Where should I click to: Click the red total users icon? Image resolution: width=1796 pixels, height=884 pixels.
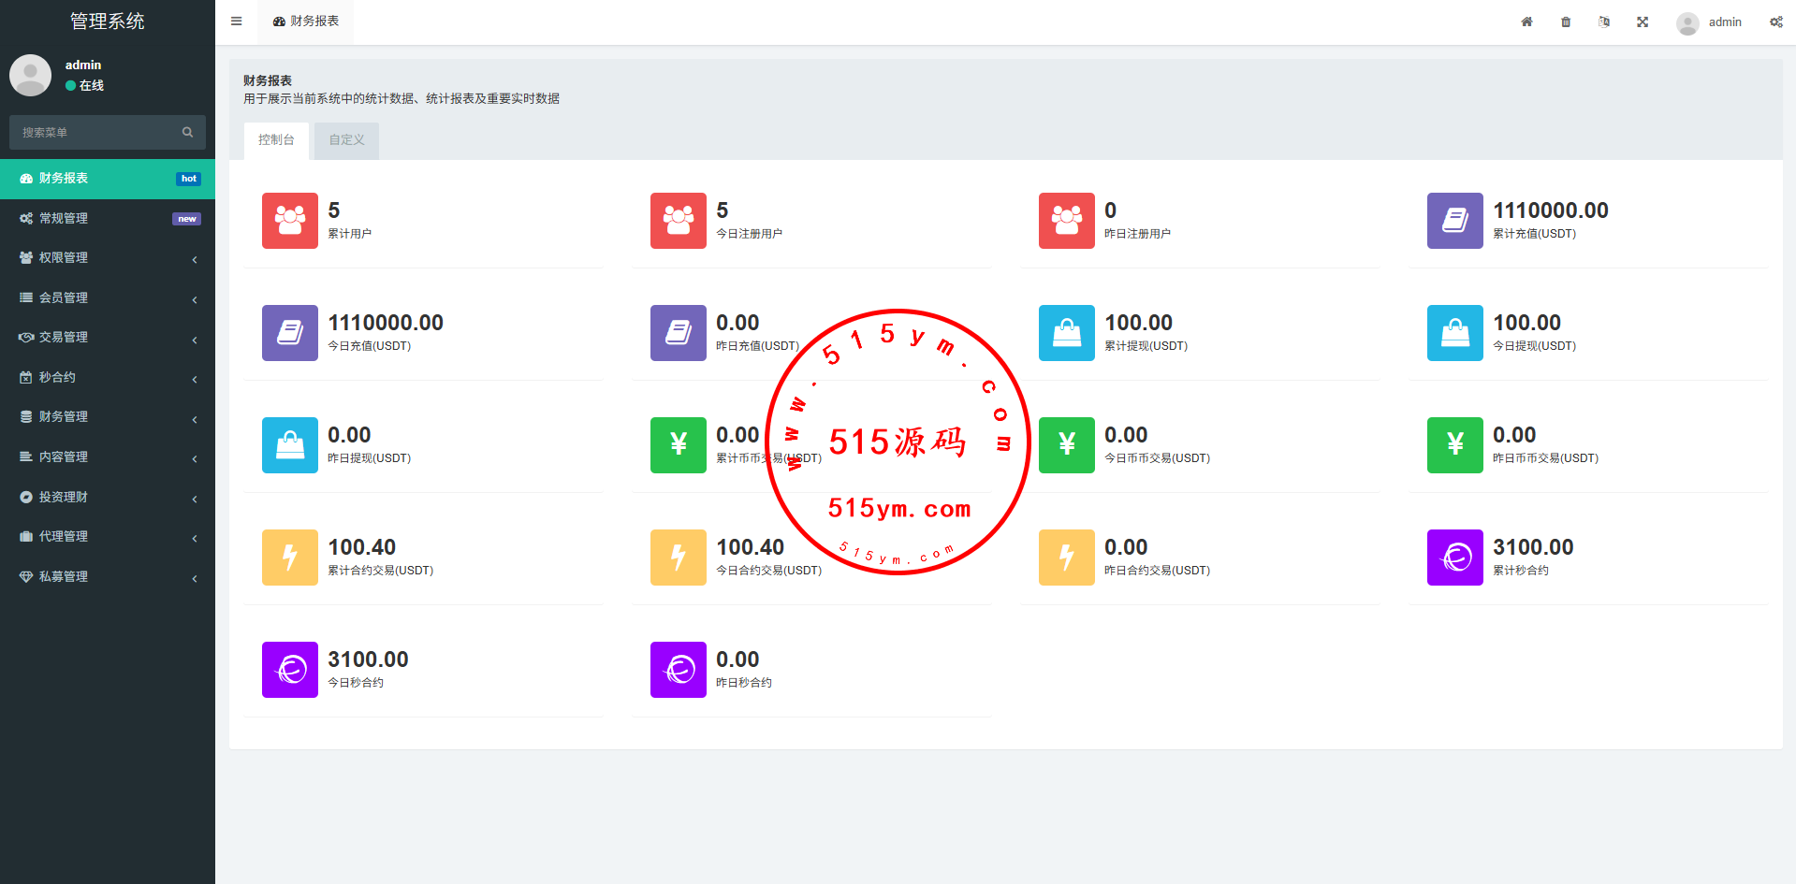click(289, 221)
